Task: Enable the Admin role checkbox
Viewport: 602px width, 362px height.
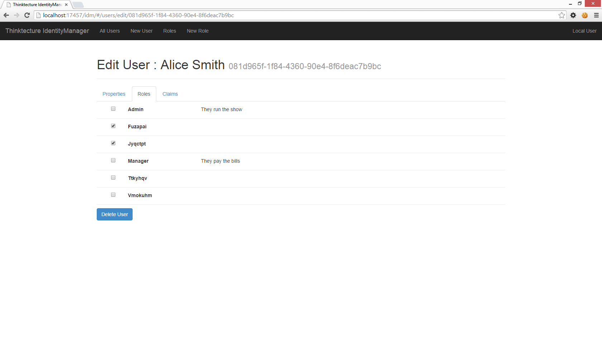Action: click(113, 109)
